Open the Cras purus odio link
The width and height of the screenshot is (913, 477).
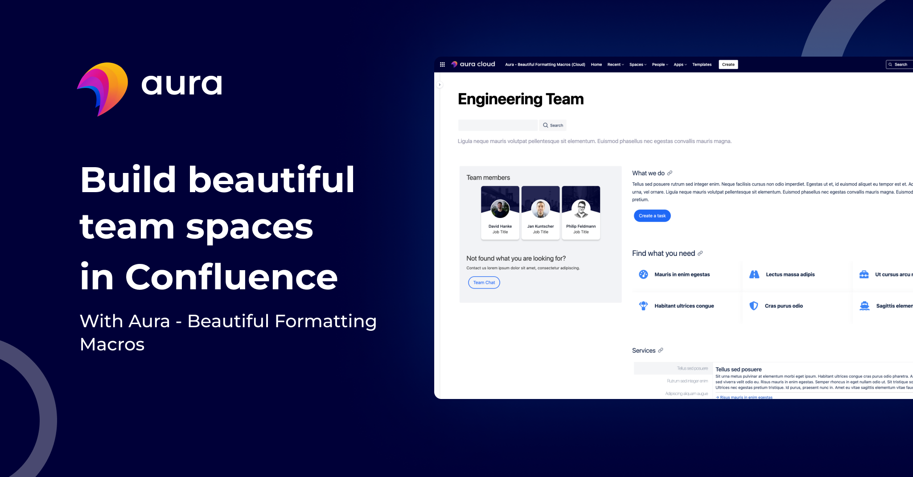[x=784, y=306]
